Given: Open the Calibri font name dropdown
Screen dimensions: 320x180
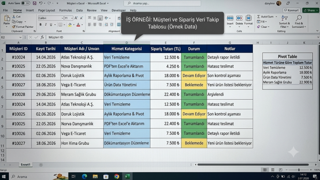Looking at the screenshot, I should (x=62, y=18).
